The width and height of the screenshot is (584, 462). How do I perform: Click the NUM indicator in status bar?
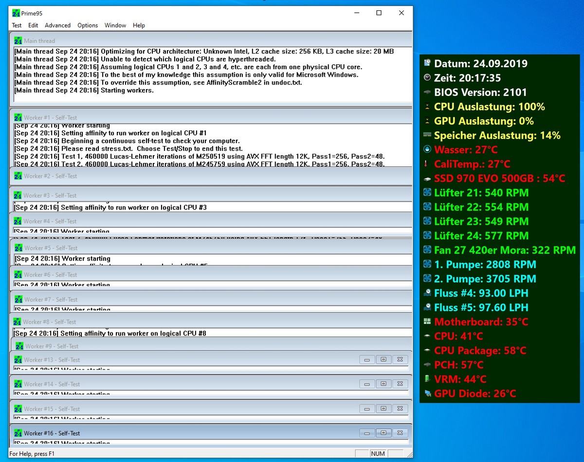[x=378, y=454]
